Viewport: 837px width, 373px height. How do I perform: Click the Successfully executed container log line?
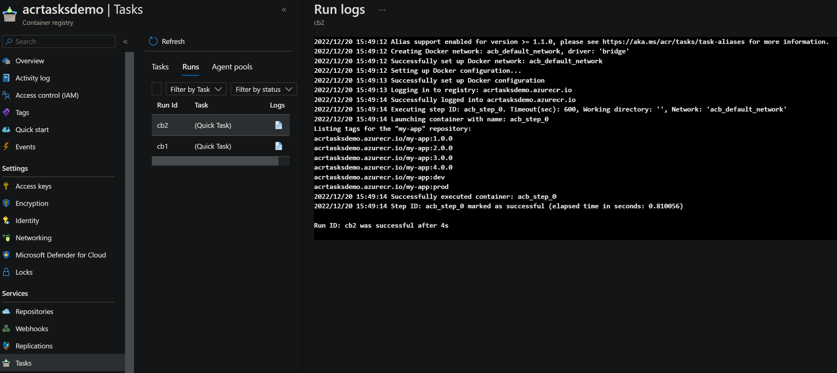tap(435, 196)
